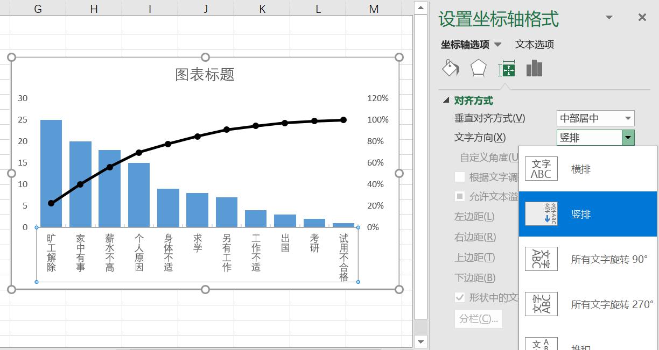The height and width of the screenshot is (350, 659).
Task: Open the Axis Options bar chart tab
Action: pyautogui.click(x=534, y=68)
